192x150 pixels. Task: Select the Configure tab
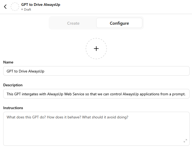[x=119, y=23]
